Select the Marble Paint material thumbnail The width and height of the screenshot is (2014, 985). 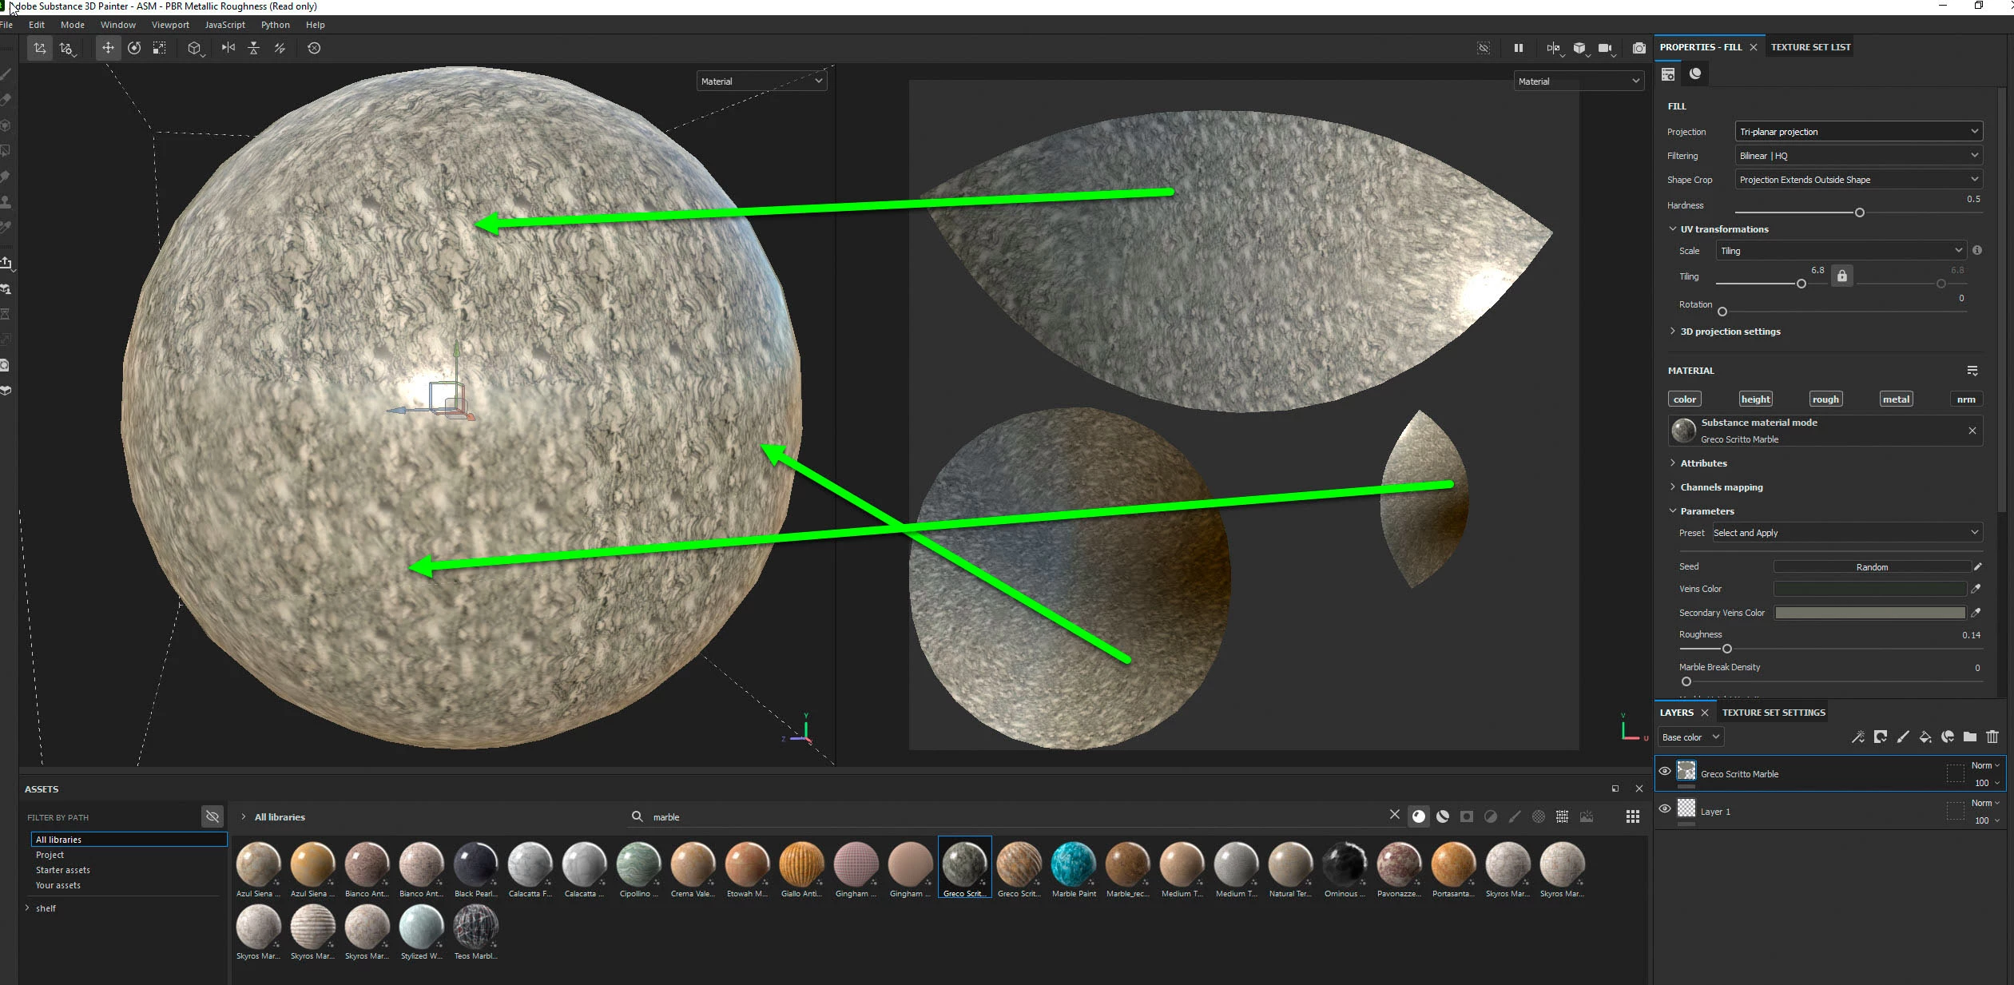click(1074, 865)
